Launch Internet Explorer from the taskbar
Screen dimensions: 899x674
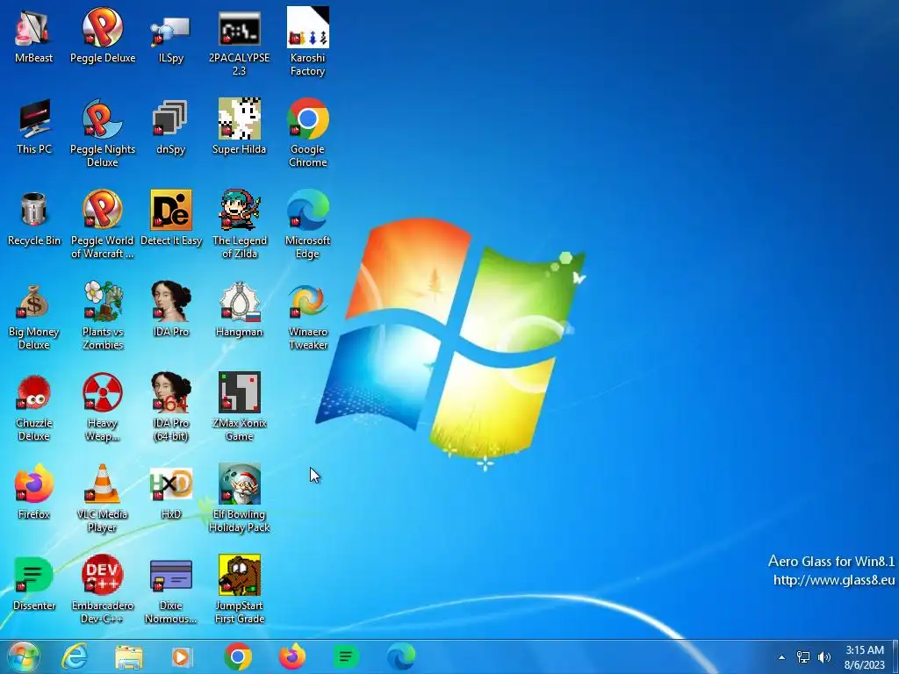(75, 656)
